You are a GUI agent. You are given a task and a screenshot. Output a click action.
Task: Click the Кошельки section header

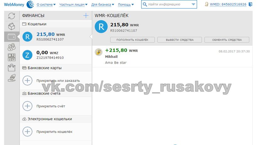click(x=56, y=24)
